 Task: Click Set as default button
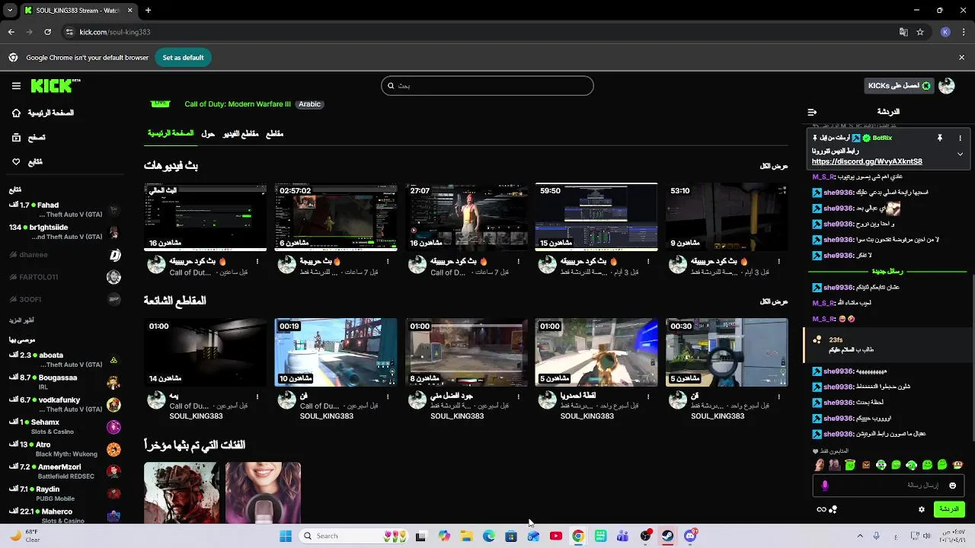(x=183, y=58)
